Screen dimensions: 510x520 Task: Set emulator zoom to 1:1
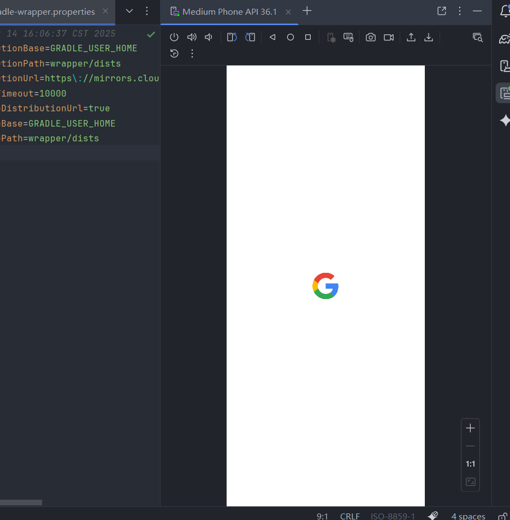[x=470, y=464]
